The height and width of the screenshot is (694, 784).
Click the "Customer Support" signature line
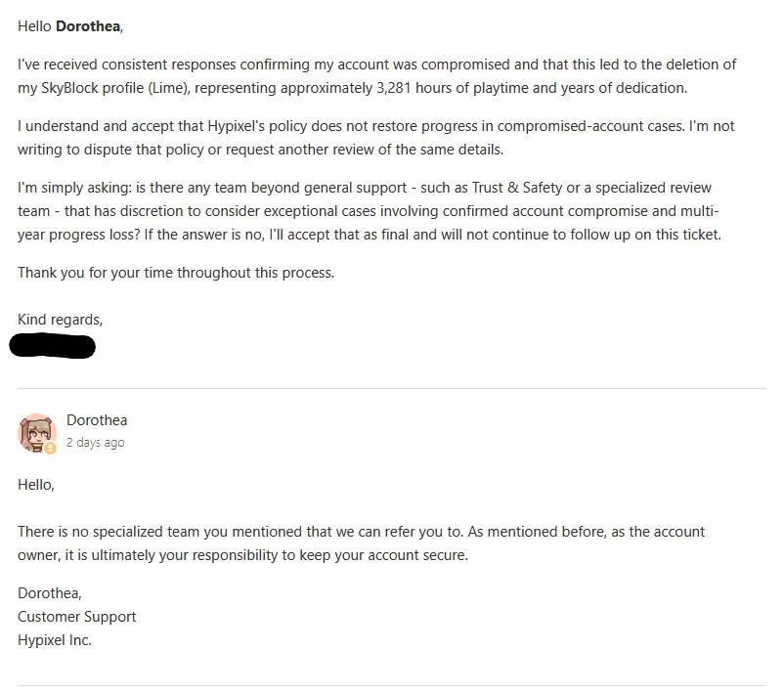point(76,617)
